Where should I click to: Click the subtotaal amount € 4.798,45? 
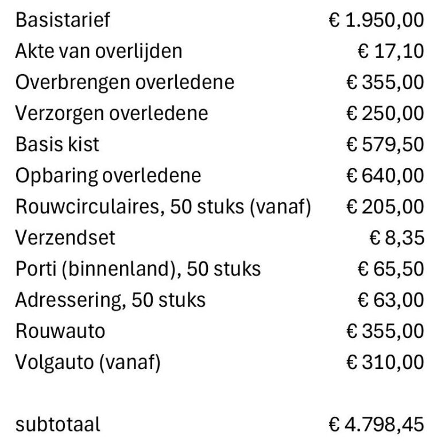point(376,425)
